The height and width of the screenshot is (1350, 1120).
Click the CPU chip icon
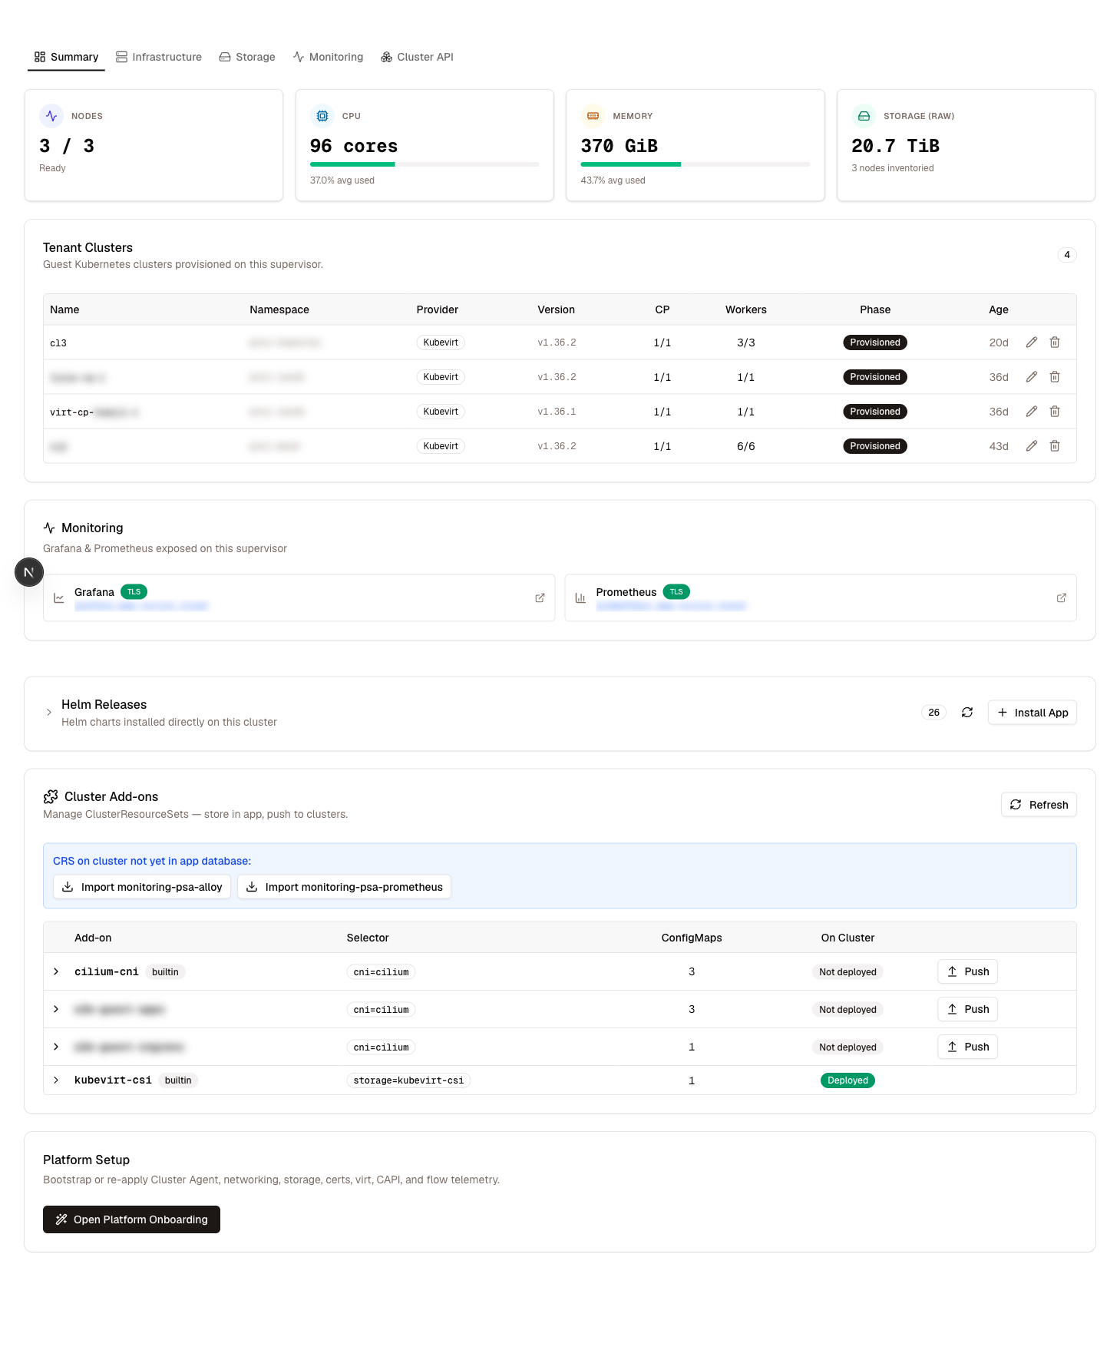point(322,116)
